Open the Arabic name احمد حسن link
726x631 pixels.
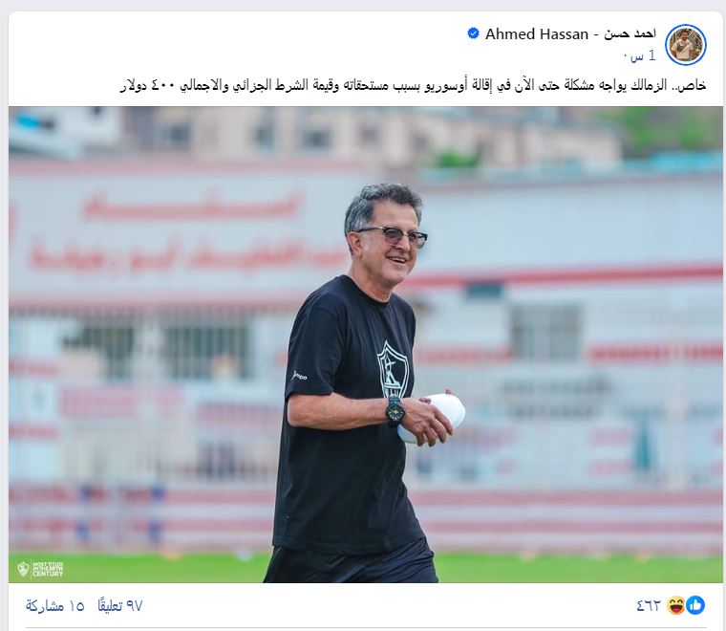coord(630,33)
